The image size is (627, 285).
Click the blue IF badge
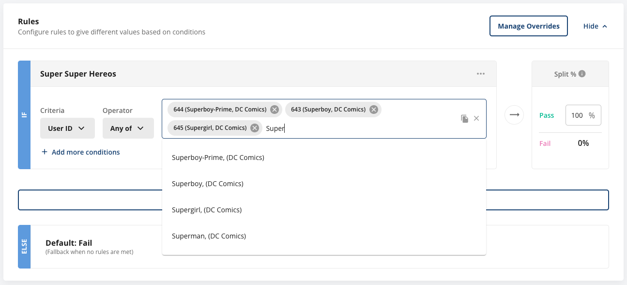[24, 114]
